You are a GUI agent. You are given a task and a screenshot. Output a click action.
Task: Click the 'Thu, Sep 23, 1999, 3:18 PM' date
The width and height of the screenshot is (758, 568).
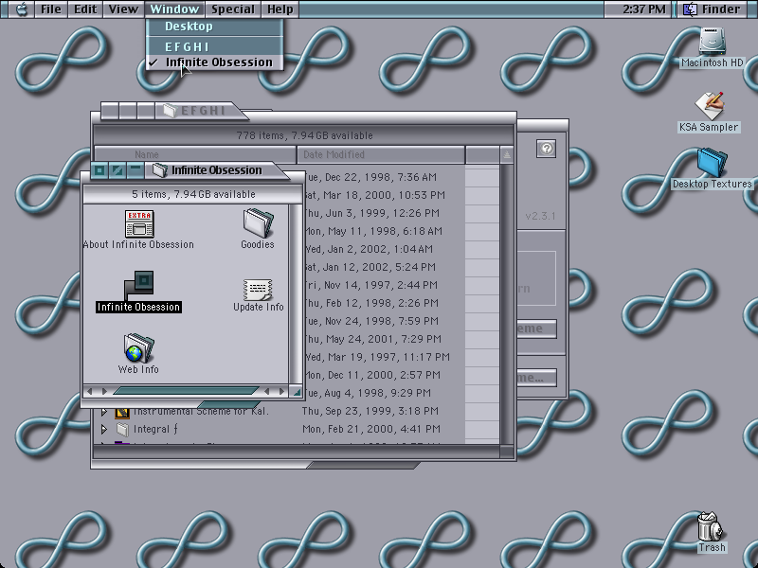point(370,411)
